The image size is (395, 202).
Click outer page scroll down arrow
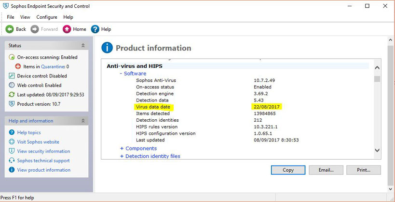click(391, 189)
